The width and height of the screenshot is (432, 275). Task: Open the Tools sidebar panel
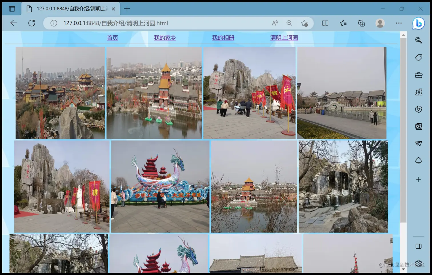(418, 75)
